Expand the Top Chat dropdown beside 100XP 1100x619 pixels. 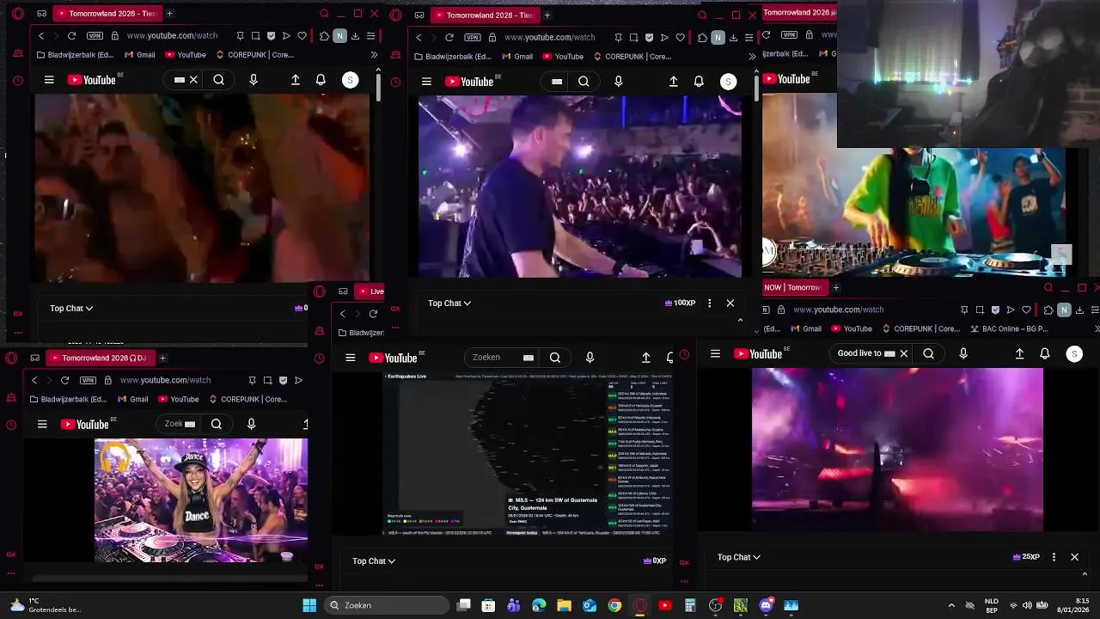(449, 303)
